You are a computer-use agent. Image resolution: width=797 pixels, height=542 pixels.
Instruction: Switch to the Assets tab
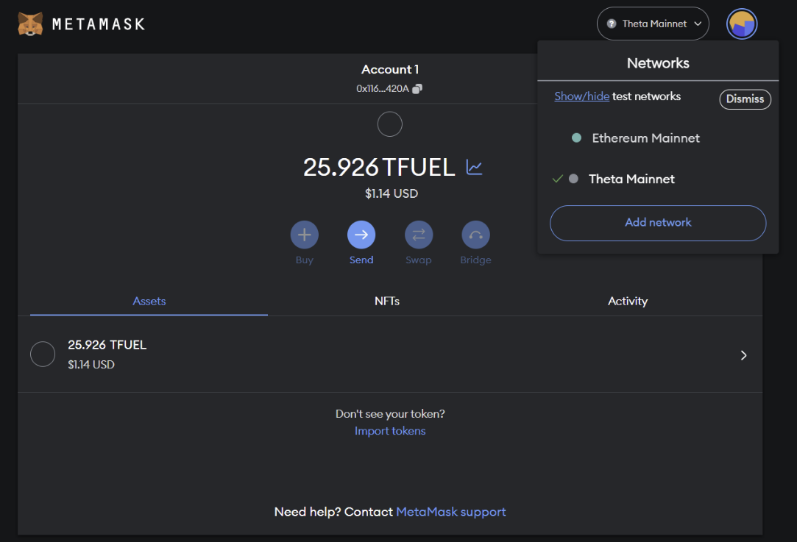(x=149, y=302)
